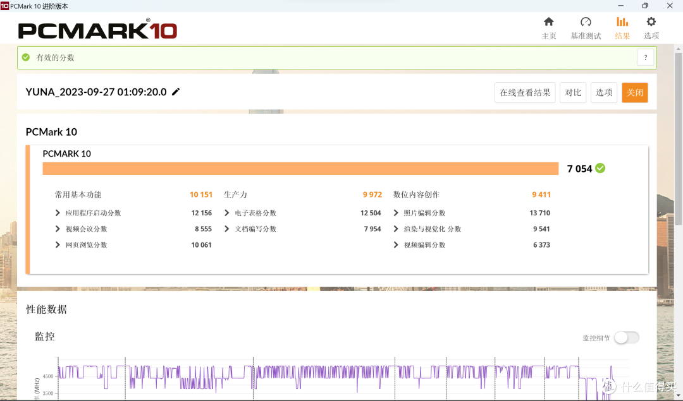Screen dimensions: 683x401
Task: Expand 渲染与视觉化 分数 row
Action: click(395, 229)
